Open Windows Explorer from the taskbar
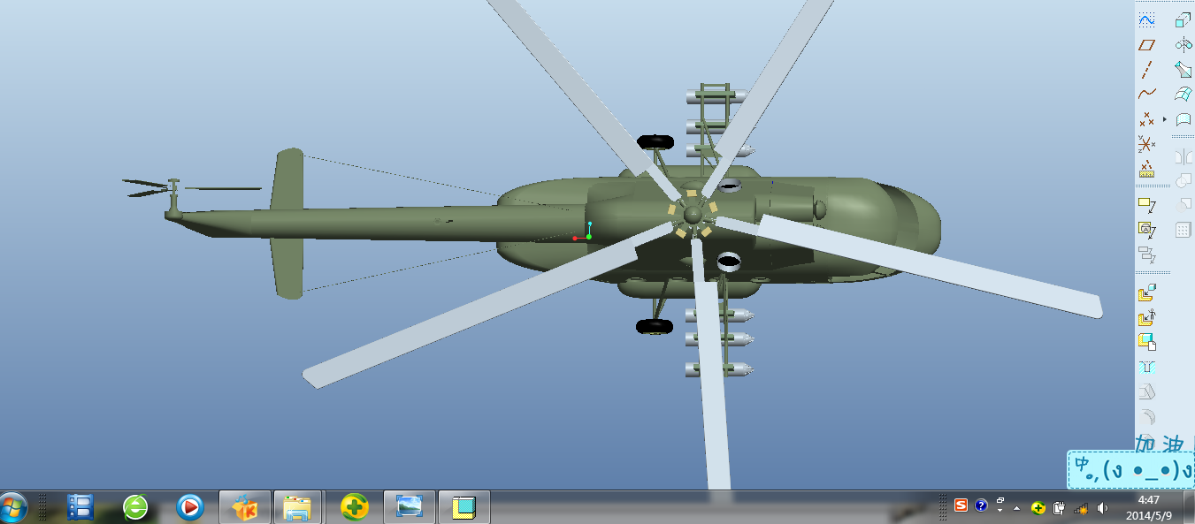Viewport: 1195px width, 524px height. (299, 506)
